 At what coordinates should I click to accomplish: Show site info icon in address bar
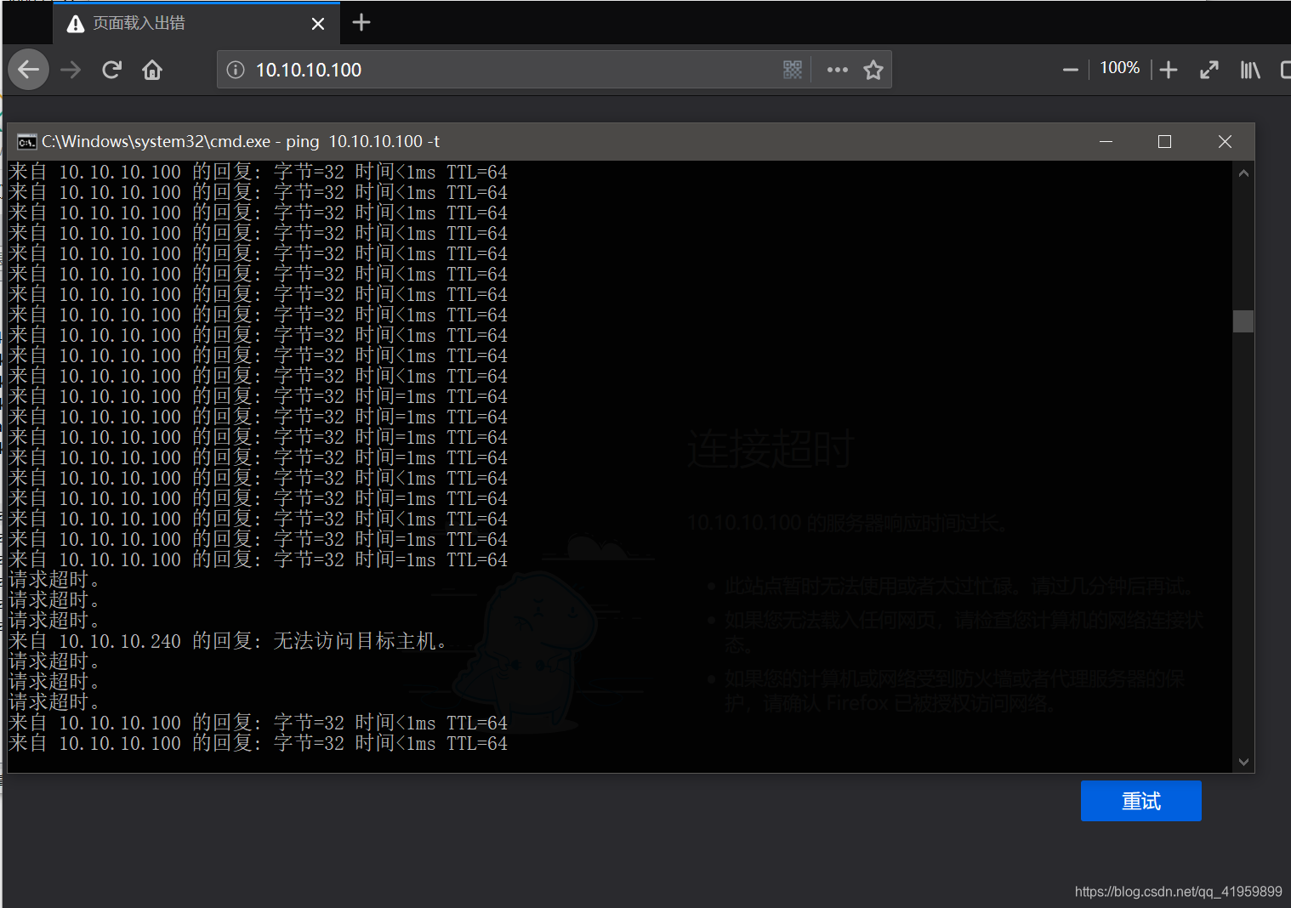tap(236, 70)
